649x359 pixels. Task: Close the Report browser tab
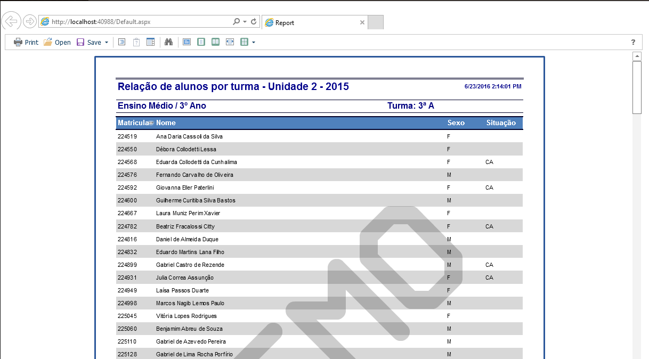pyautogui.click(x=362, y=22)
